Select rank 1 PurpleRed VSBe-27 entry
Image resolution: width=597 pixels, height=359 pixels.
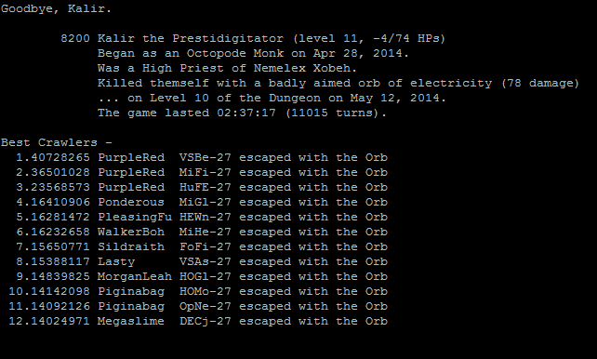click(x=202, y=157)
